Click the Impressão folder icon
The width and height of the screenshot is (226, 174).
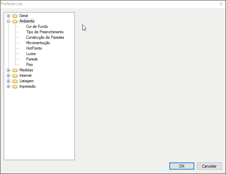tap(15, 87)
